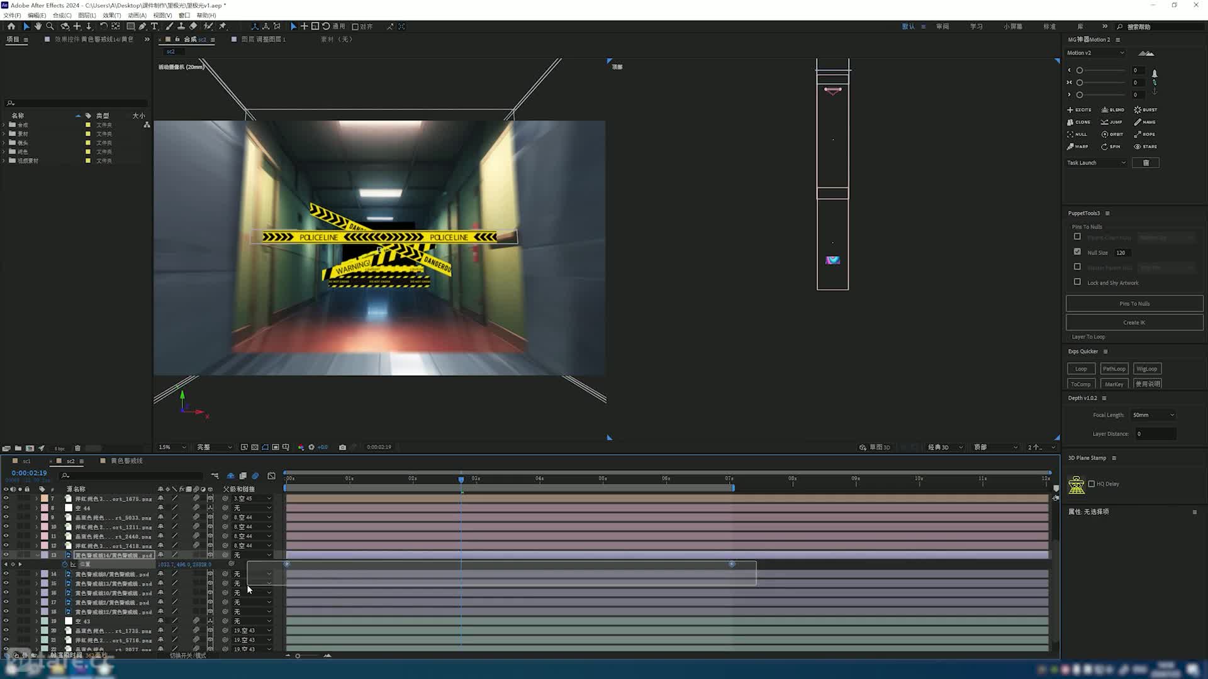Click the middle Motion 2 ease slider
1208x679 pixels.
[x=1101, y=82]
